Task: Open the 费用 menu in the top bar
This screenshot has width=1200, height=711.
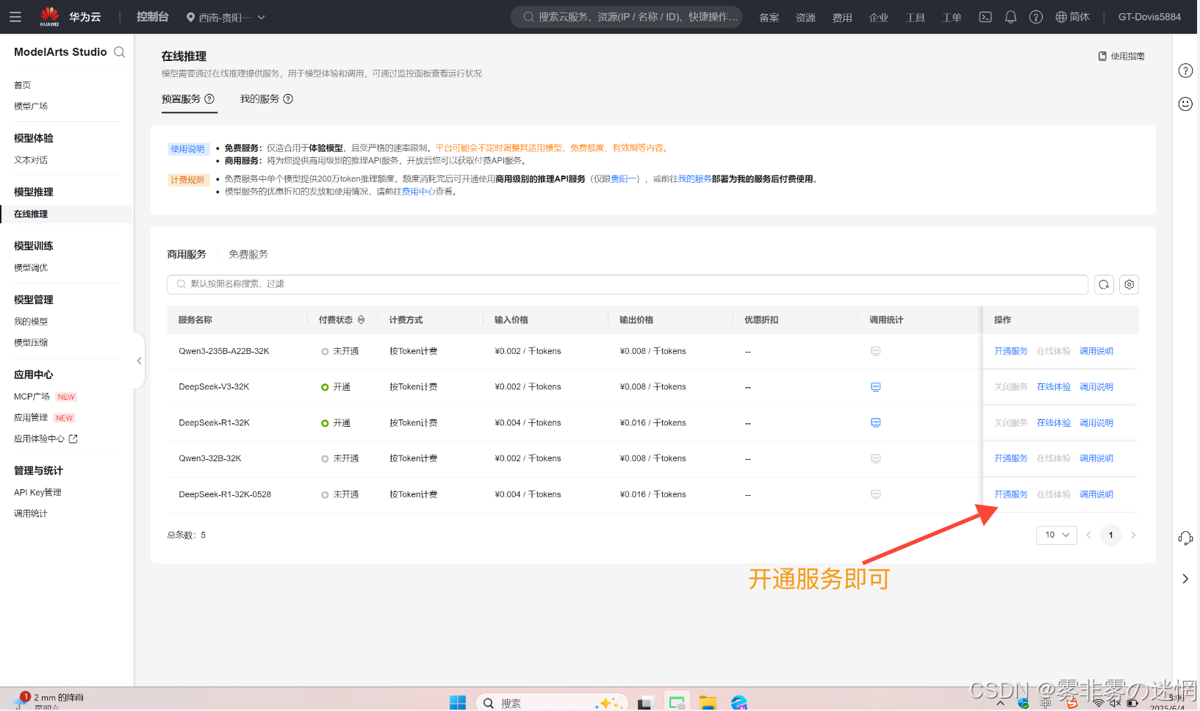Action: coord(842,18)
